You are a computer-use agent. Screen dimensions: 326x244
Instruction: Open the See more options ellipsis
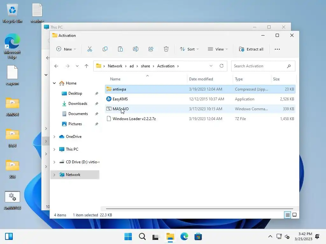click(277, 49)
